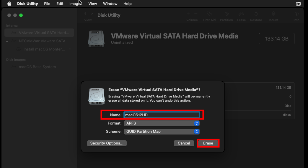Click the Security Options button
Screen dimensions: 308x168
tap(107, 143)
